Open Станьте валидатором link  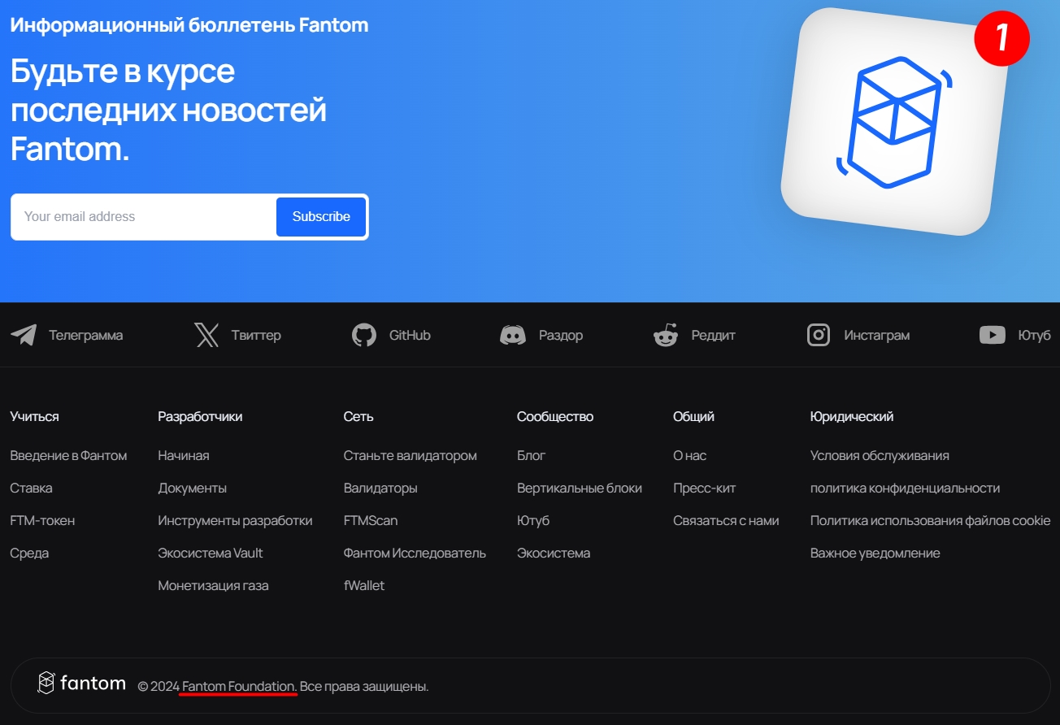(411, 456)
